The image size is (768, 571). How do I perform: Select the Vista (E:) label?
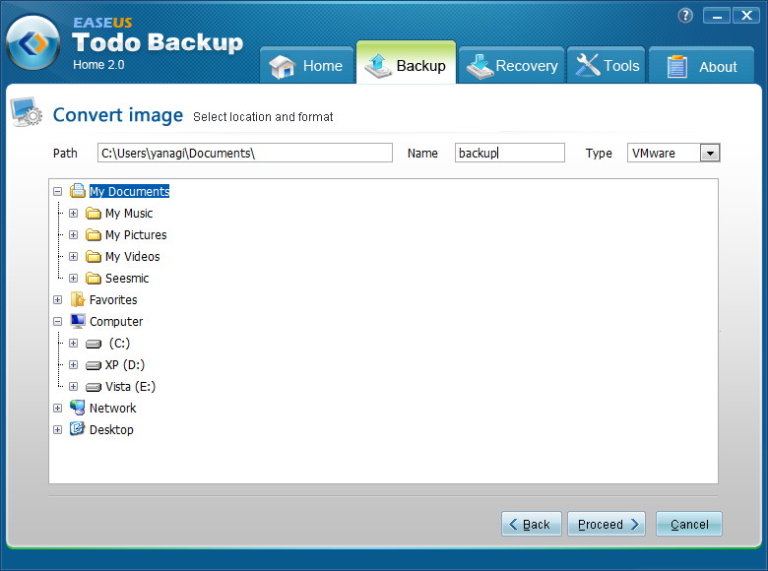tap(130, 386)
